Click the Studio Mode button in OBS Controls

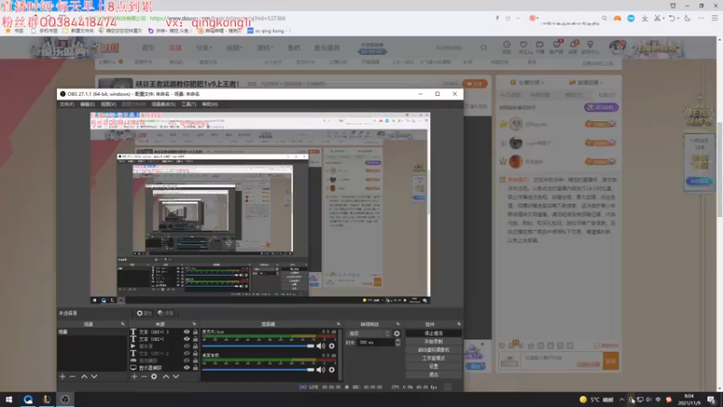click(434, 358)
